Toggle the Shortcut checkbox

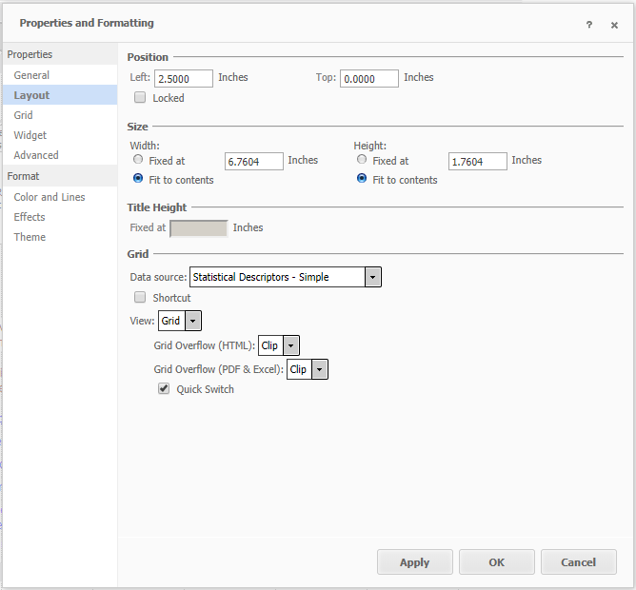[x=140, y=297]
